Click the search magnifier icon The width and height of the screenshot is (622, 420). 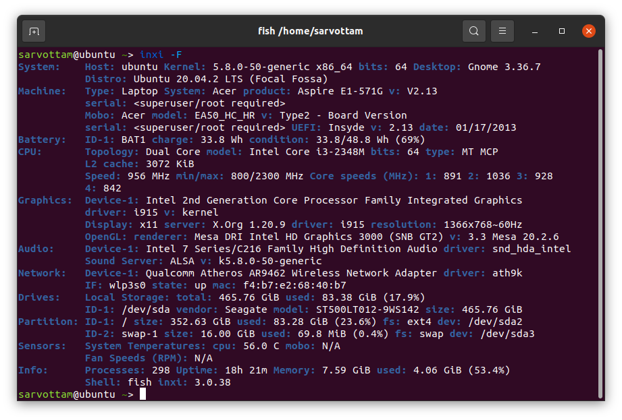click(474, 31)
